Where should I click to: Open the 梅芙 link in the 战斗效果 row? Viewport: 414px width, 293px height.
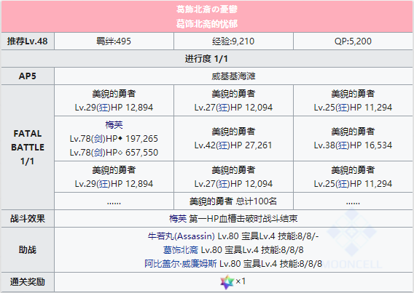(178, 219)
